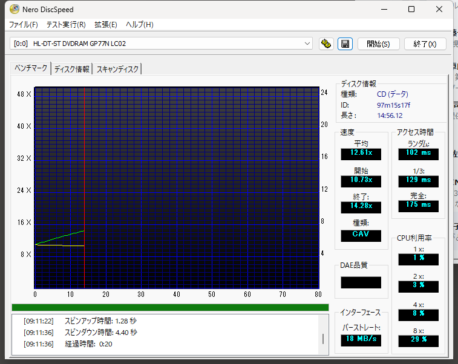The width and height of the screenshot is (458, 364).
Task: Open the options (gear) icon button
Action: pyautogui.click(x=326, y=44)
